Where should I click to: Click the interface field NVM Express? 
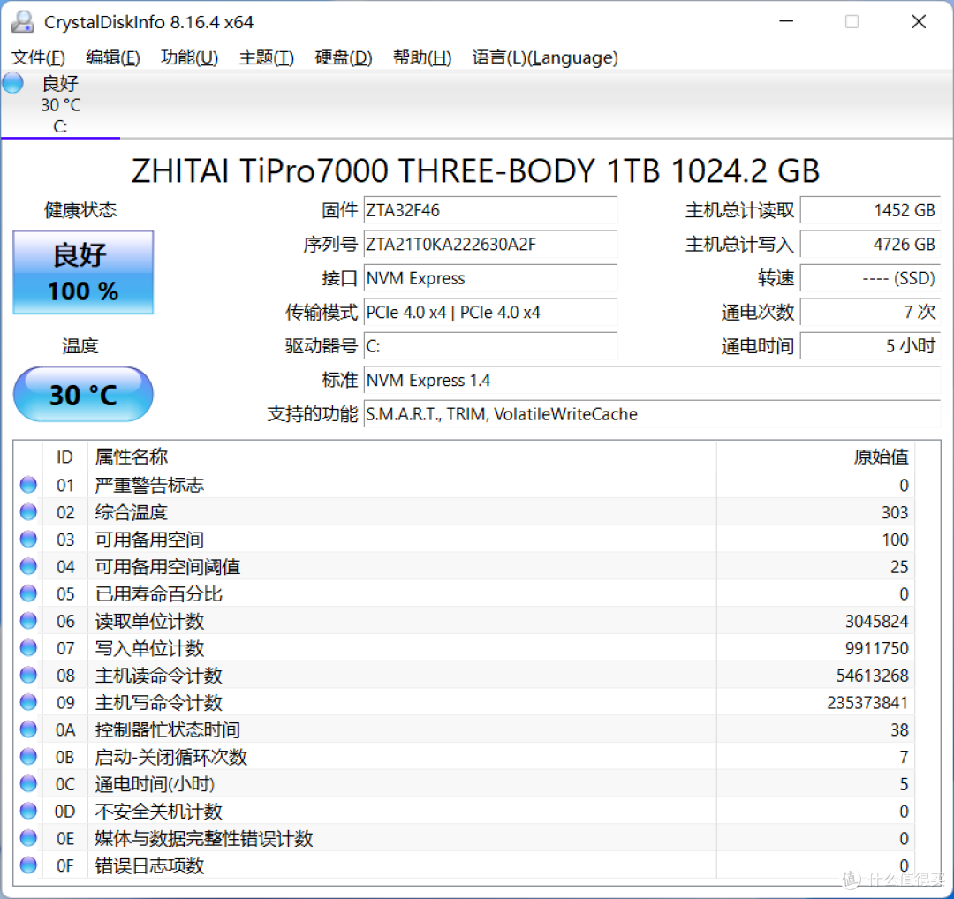(x=490, y=278)
